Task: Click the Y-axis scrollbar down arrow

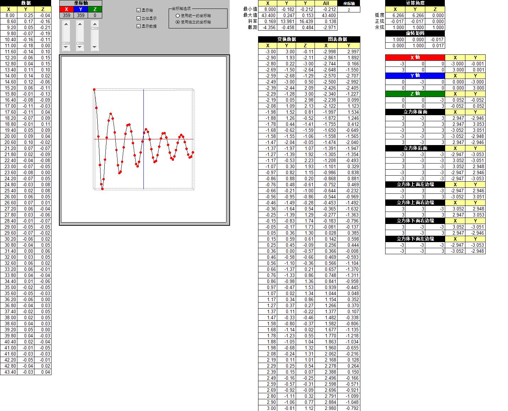Action: pyautogui.click(x=80, y=47)
